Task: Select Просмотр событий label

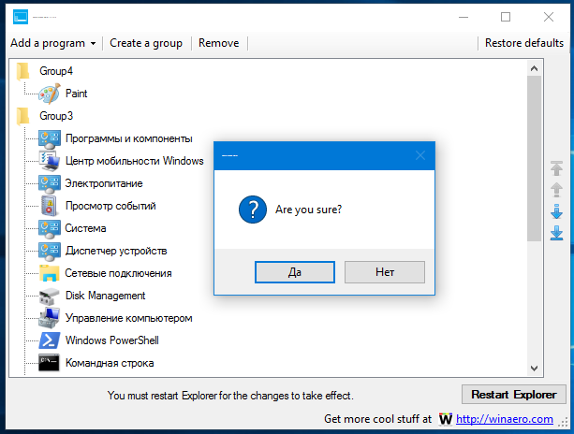Action: 110,206
